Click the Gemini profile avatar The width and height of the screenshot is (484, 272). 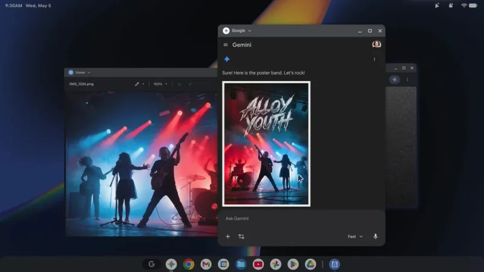pyautogui.click(x=376, y=44)
